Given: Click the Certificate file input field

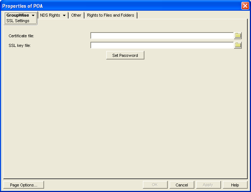Looking at the screenshot, I should click(162, 35).
